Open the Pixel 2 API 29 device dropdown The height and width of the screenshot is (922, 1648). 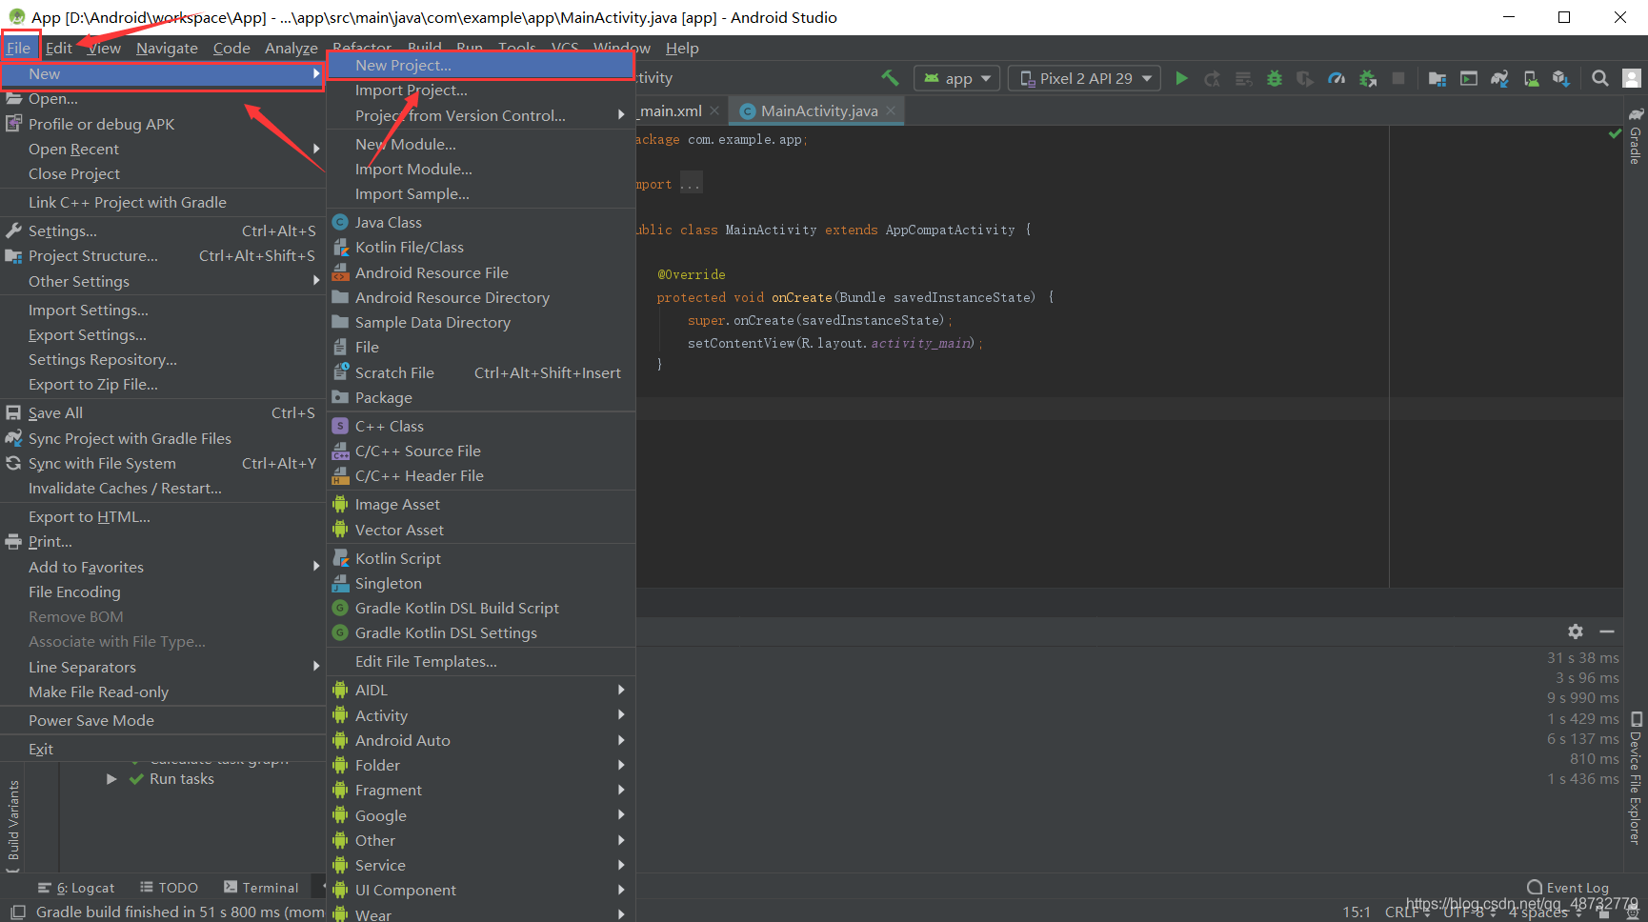point(1084,78)
